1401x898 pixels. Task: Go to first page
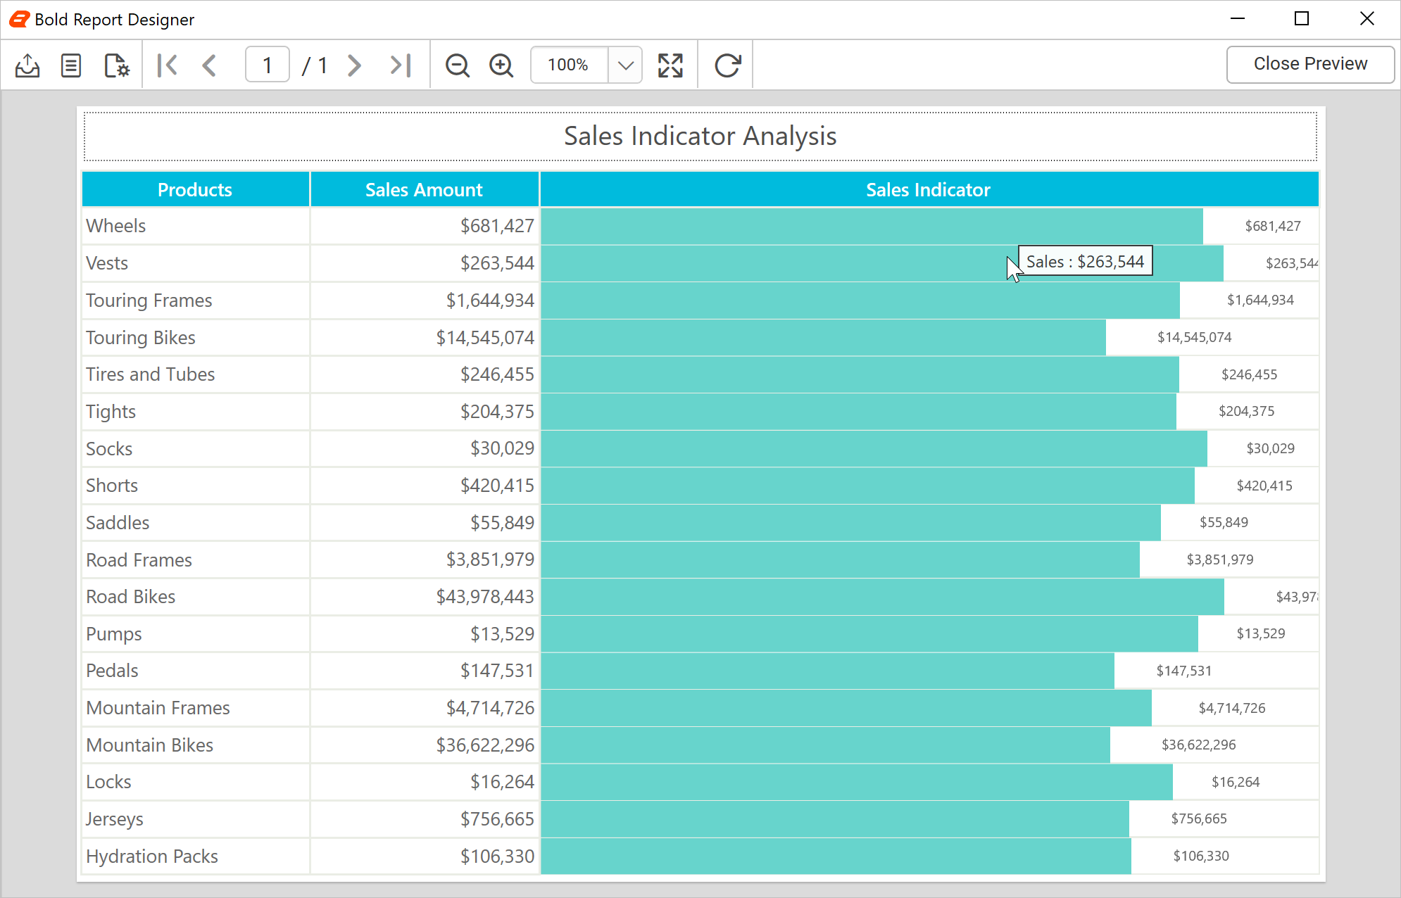pos(168,65)
